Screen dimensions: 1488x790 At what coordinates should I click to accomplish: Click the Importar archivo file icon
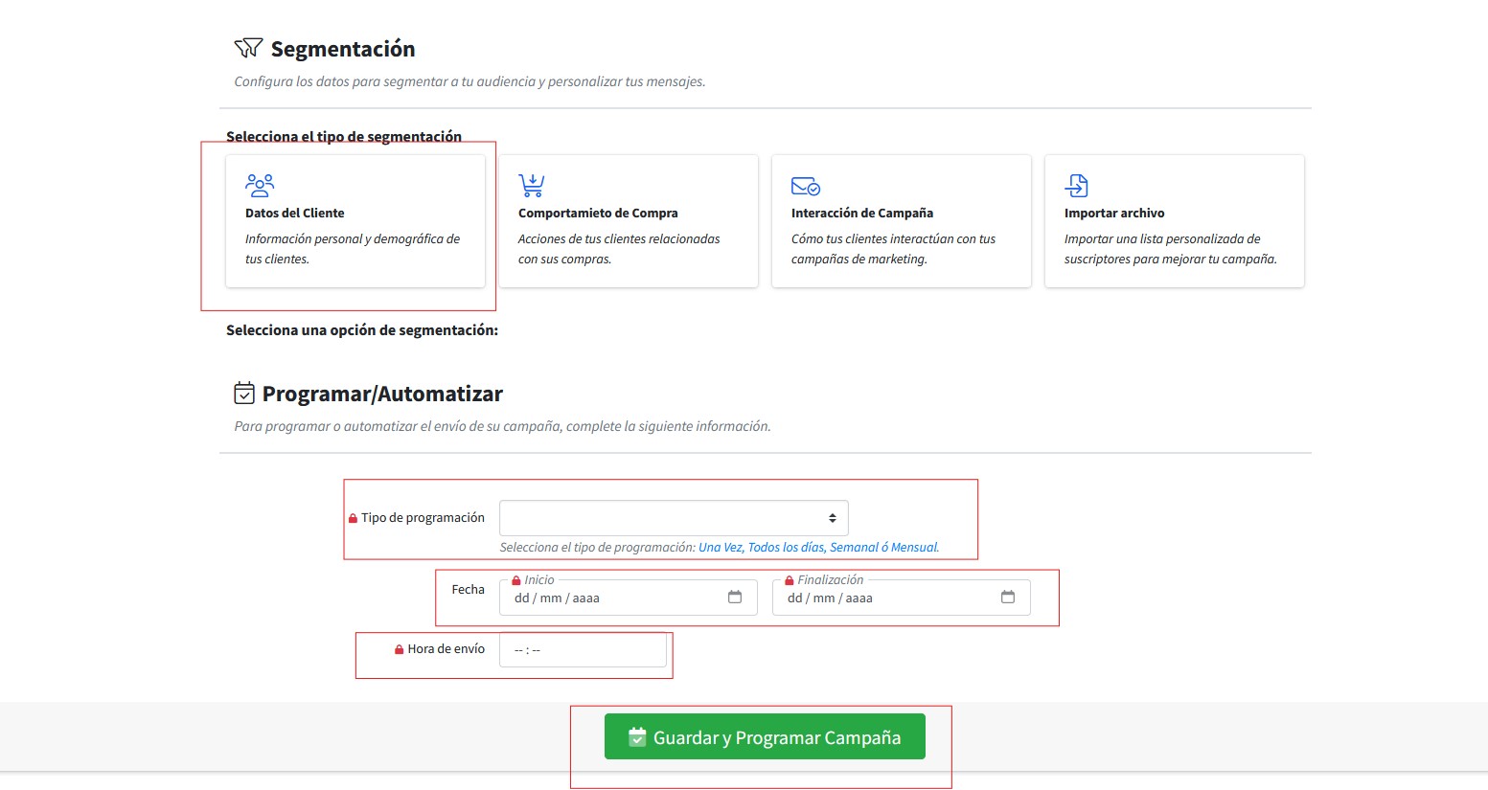pyautogui.click(x=1077, y=185)
